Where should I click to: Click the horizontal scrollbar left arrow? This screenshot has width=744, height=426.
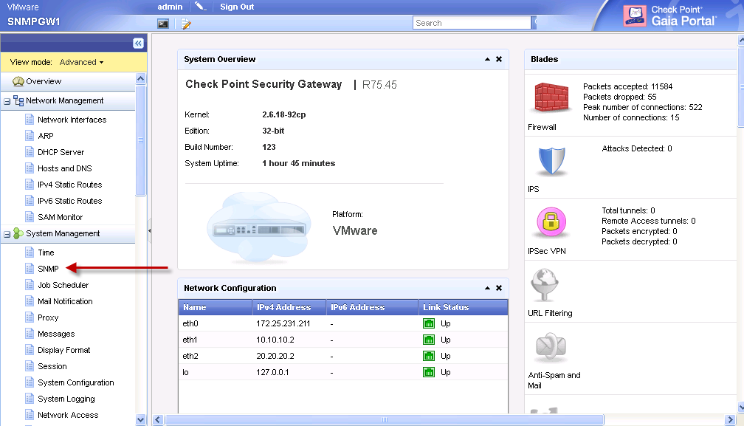click(158, 420)
